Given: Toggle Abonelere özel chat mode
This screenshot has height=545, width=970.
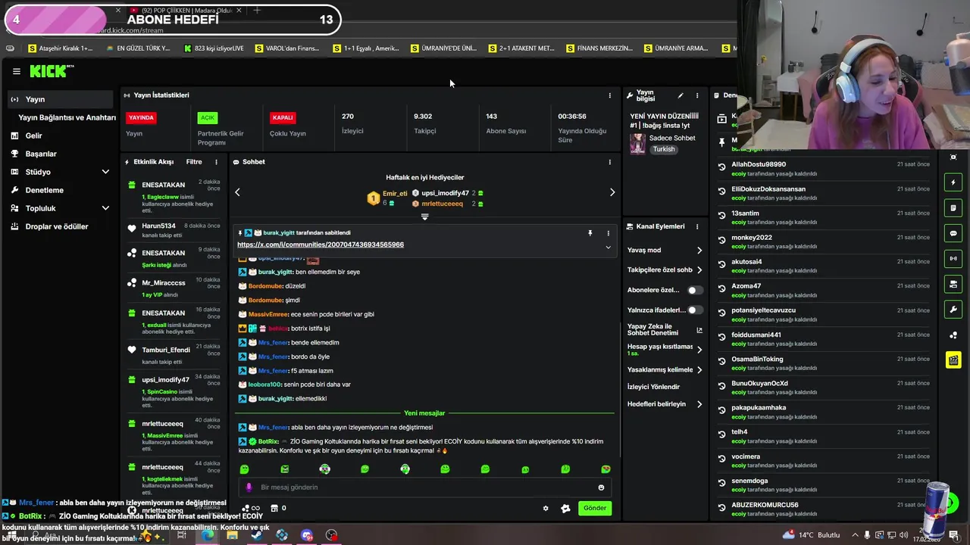Looking at the screenshot, I should pyautogui.click(x=694, y=290).
